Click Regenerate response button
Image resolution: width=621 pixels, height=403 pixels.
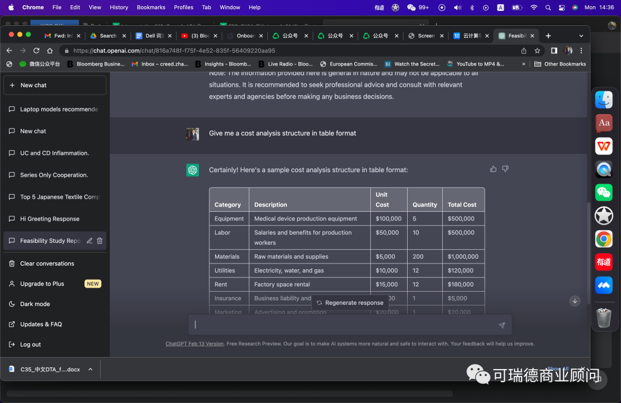click(350, 303)
